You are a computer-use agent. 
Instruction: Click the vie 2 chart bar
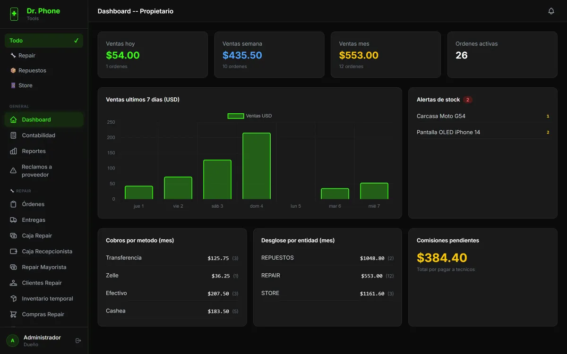pos(178,188)
